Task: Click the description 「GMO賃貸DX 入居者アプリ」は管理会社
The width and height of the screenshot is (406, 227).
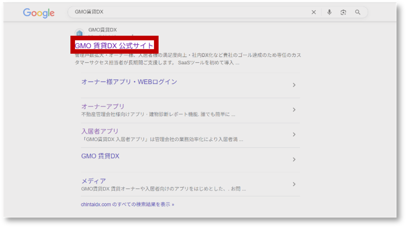Action: point(162,139)
